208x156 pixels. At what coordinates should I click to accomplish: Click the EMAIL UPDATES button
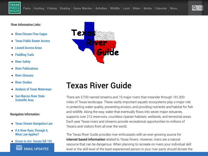36,149
